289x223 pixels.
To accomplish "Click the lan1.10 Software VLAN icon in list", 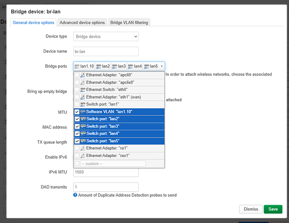I will [83, 111].
